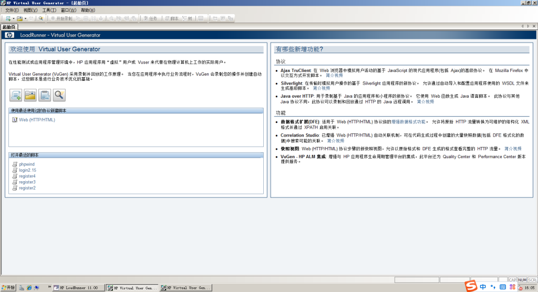This screenshot has width=538, height=292.
Task: Open the 增强数据格式功能 link
Action: [408, 122]
